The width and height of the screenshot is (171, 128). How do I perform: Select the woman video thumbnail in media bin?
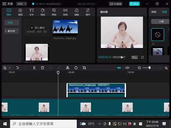[x=37, y=52]
